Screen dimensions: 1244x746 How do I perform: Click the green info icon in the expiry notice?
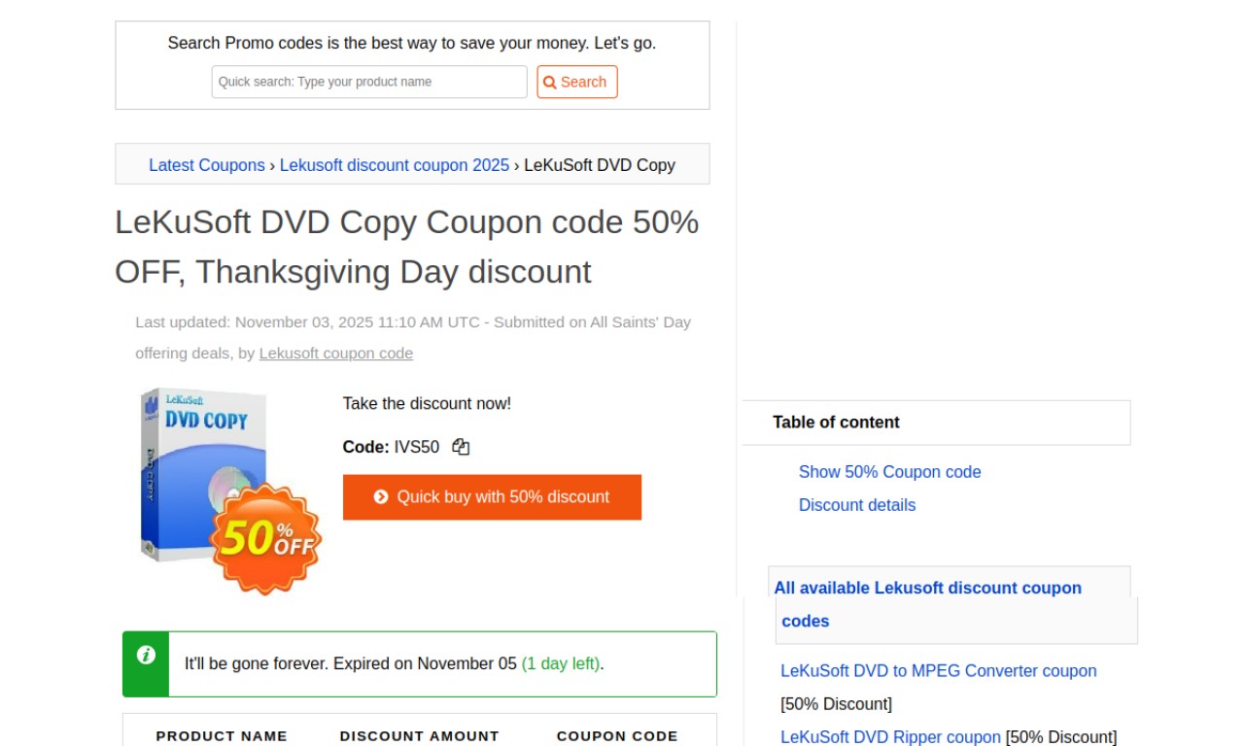(x=146, y=655)
